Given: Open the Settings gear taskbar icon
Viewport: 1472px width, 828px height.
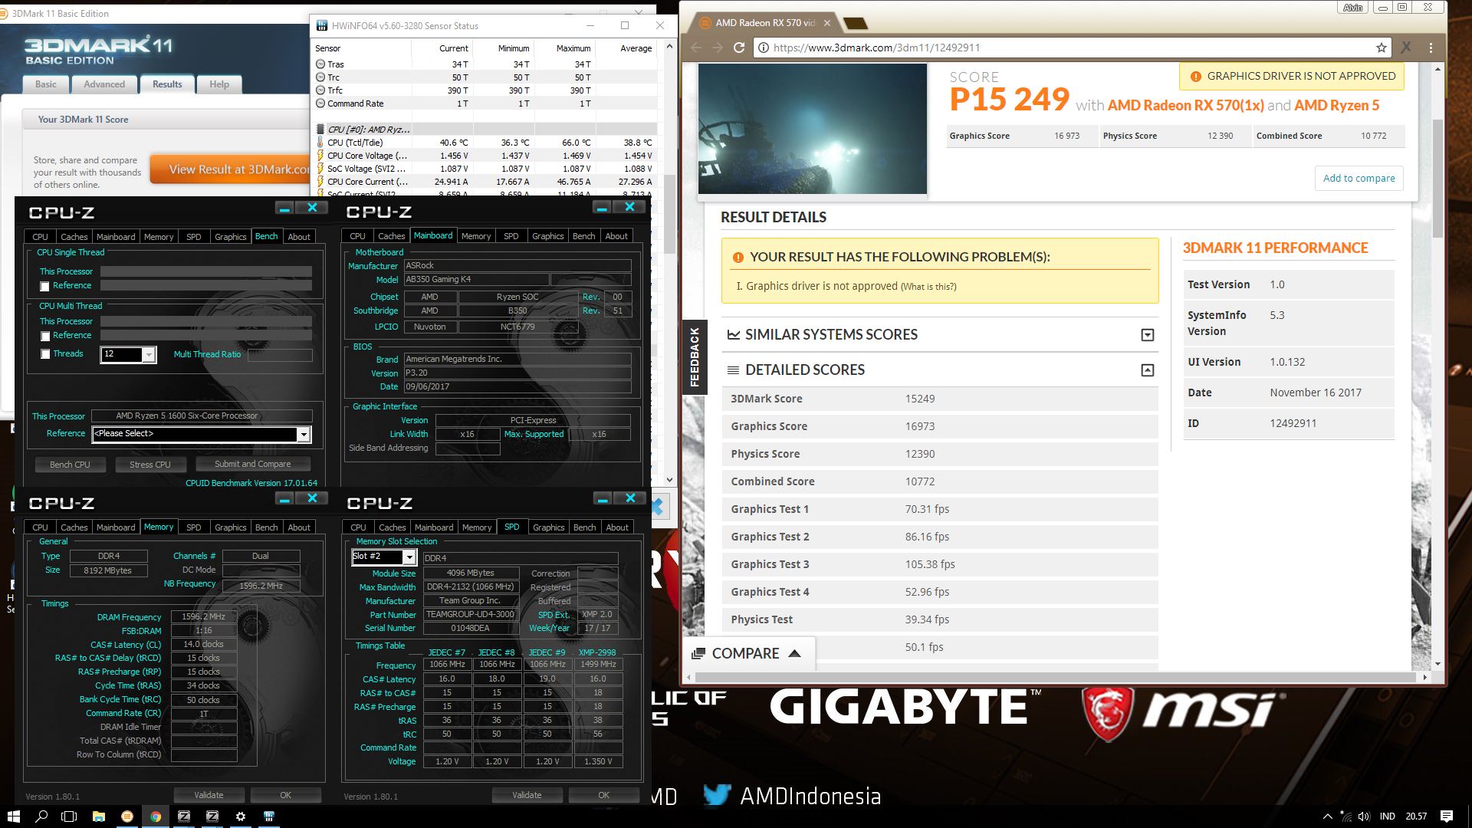Looking at the screenshot, I should (x=241, y=816).
